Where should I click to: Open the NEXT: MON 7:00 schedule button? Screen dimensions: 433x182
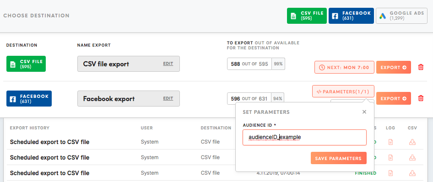[x=344, y=67]
